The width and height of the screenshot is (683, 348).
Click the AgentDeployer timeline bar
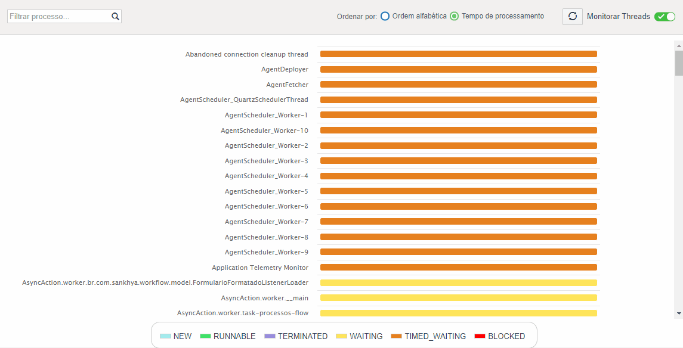458,70
